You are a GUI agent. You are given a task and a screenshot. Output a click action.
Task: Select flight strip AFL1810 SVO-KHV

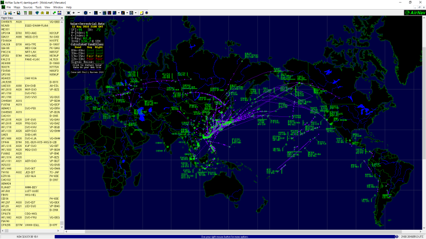(x=31, y=127)
